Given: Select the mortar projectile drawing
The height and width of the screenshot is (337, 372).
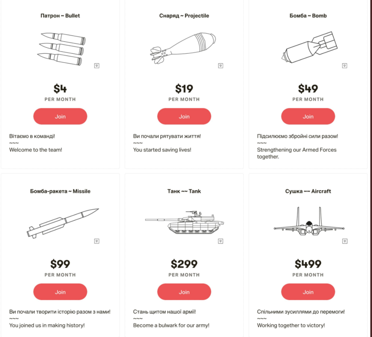Looking at the screenshot, I should coord(183,48).
